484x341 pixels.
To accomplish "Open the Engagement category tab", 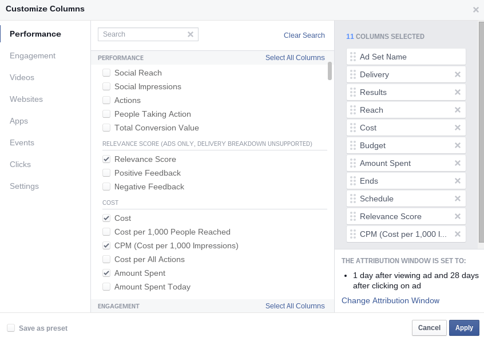I will [x=33, y=55].
